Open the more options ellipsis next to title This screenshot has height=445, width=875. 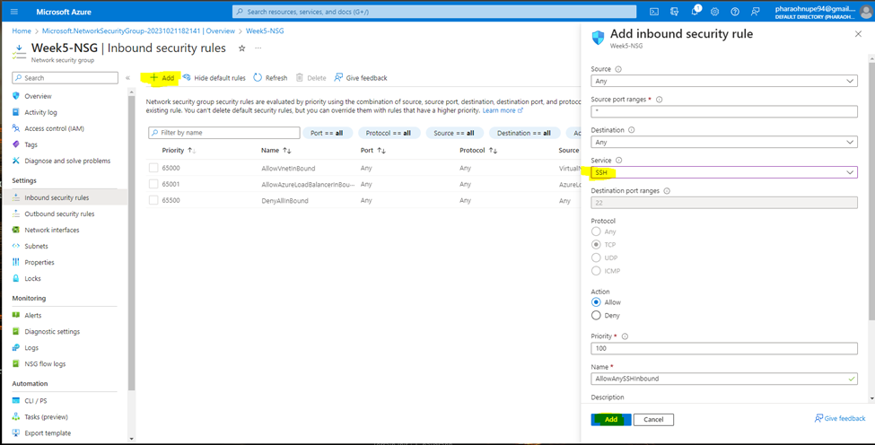click(x=258, y=48)
